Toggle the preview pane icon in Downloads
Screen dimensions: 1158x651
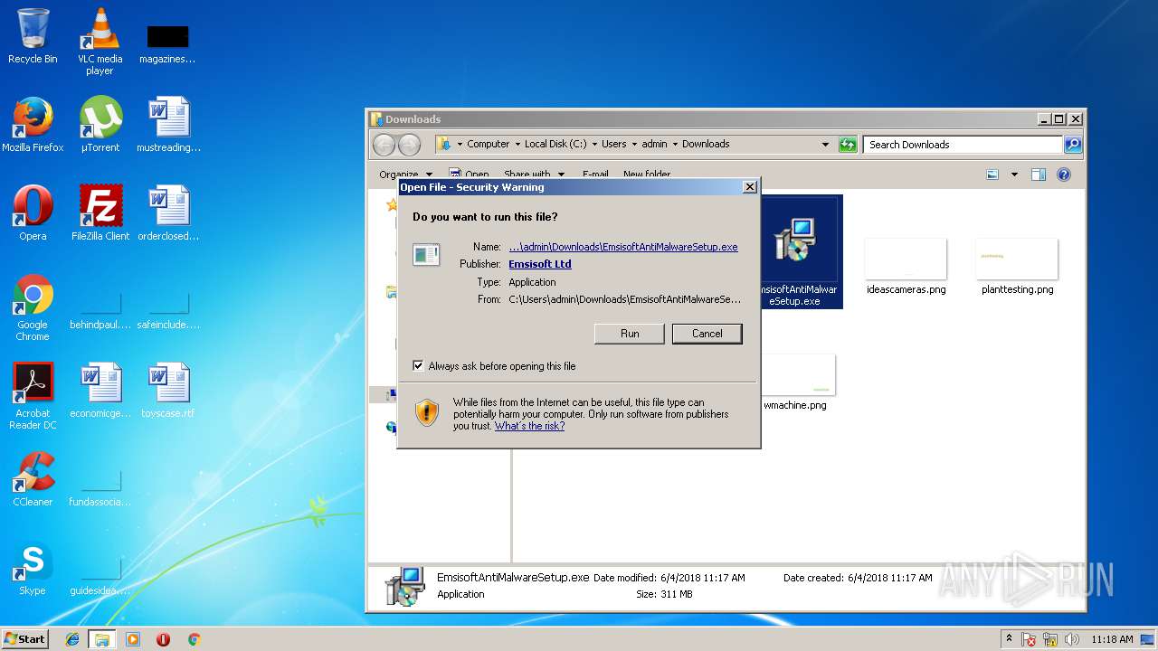coord(1039,175)
